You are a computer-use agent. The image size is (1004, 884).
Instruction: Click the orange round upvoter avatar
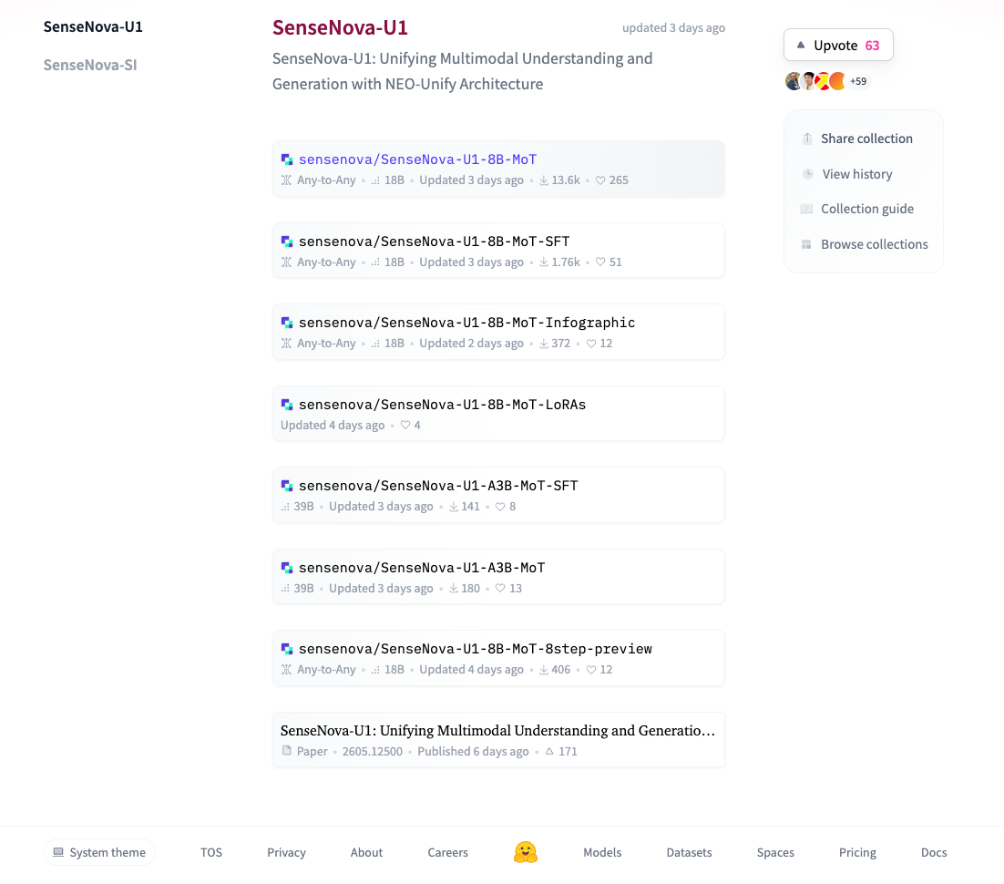pos(837,81)
